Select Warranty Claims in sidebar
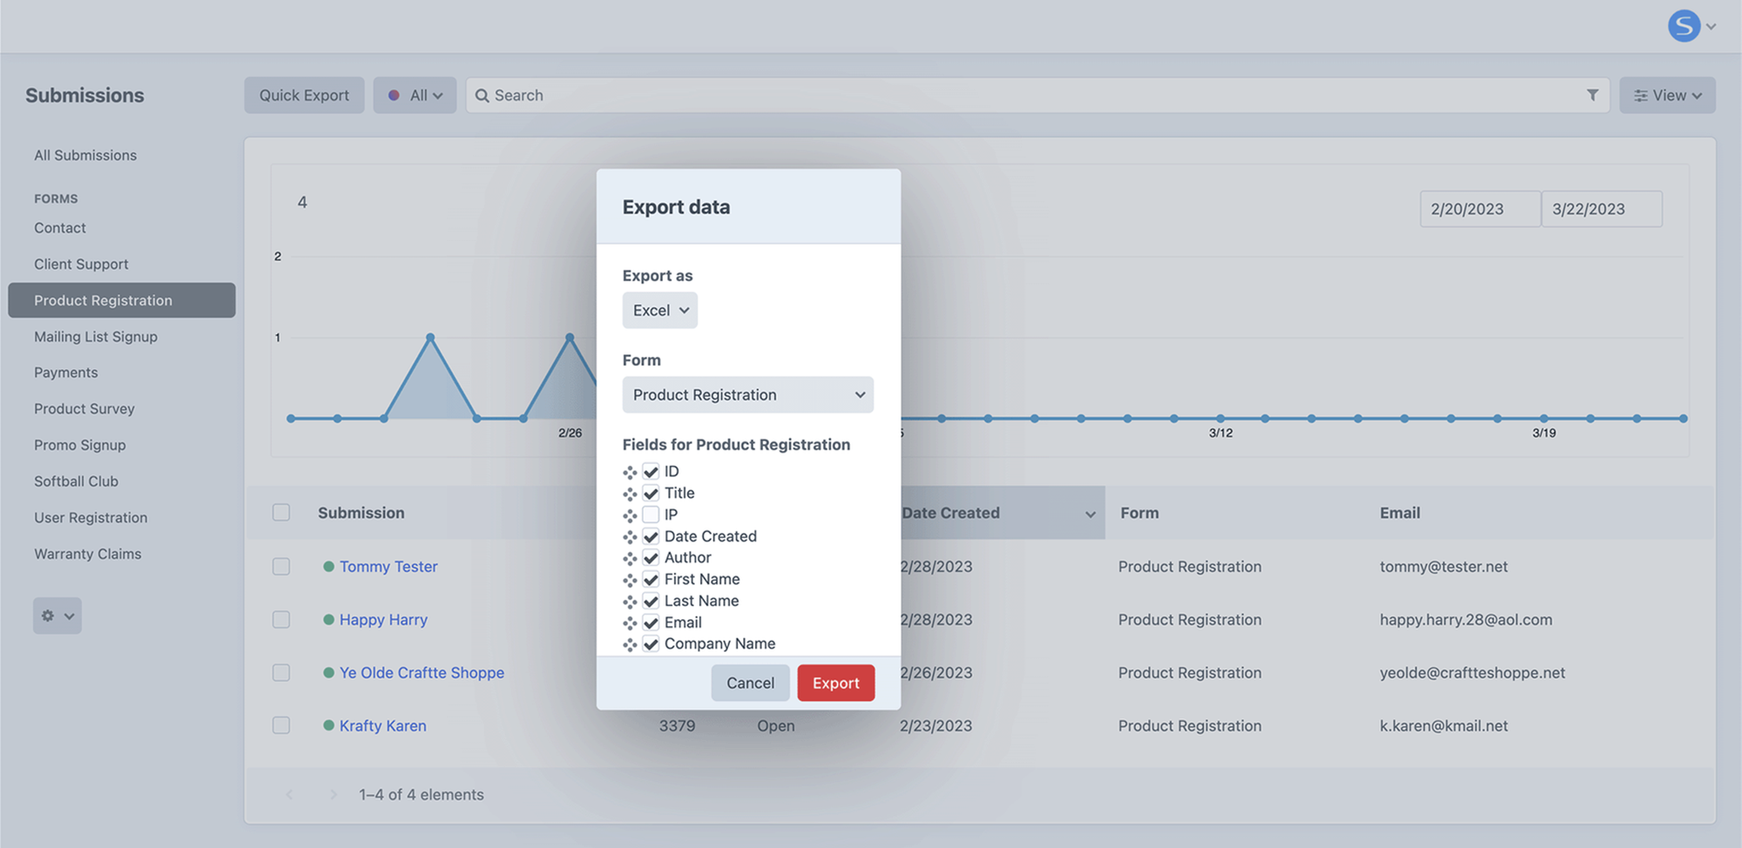Image resolution: width=1742 pixels, height=848 pixels. [87, 554]
